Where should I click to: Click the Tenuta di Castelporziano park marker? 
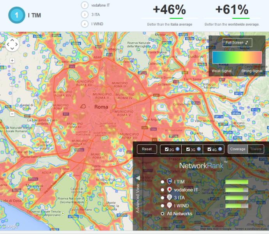[63, 213]
